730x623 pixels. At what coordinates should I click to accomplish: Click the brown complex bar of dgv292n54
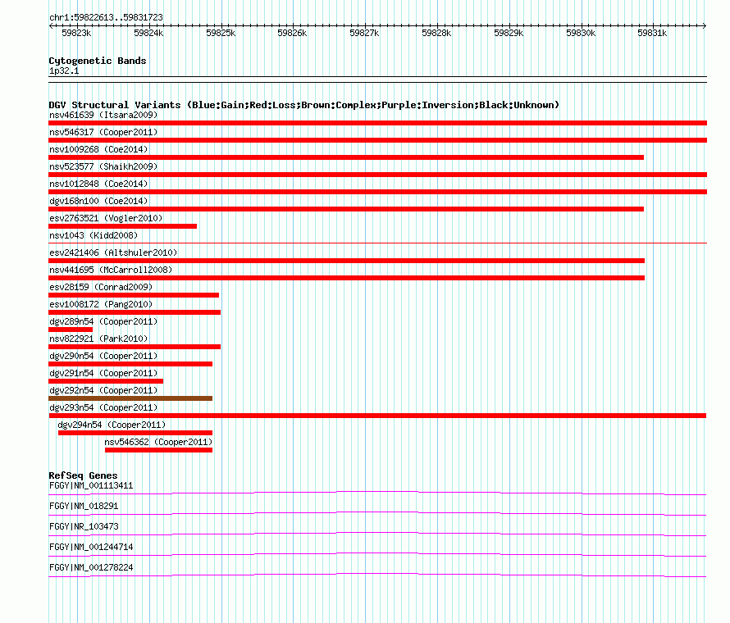click(x=130, y=398)
